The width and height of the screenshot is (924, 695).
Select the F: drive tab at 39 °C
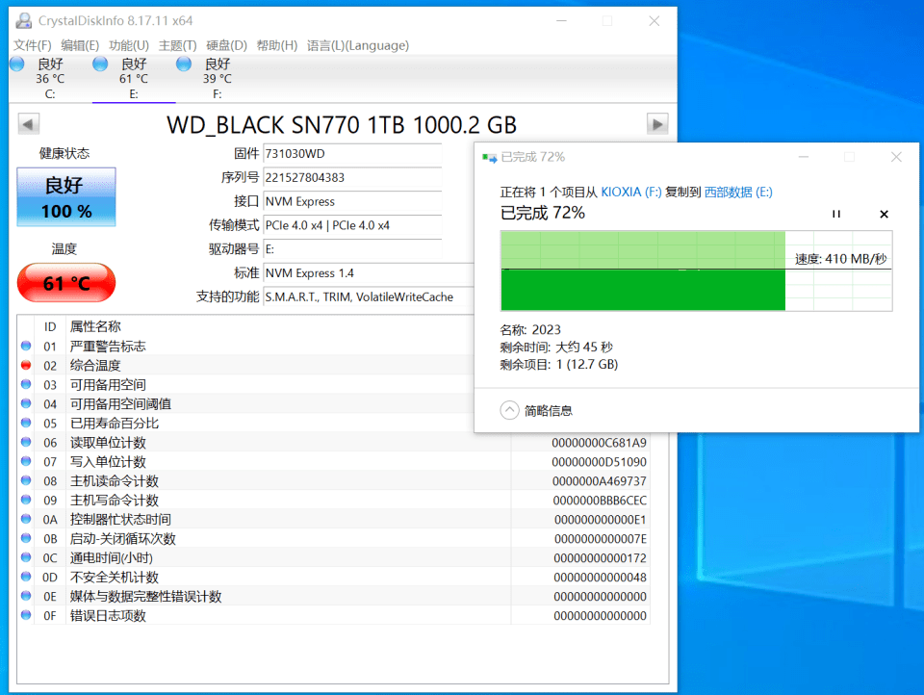(x=218, y=78)
